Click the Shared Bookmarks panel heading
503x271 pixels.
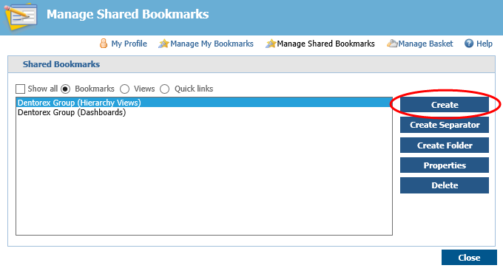(x=61, y=64)
